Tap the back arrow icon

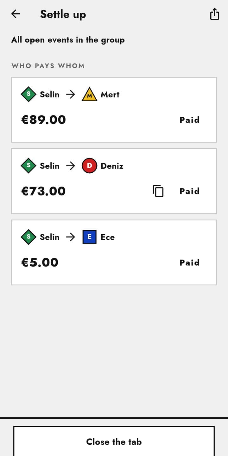(16, 14)
